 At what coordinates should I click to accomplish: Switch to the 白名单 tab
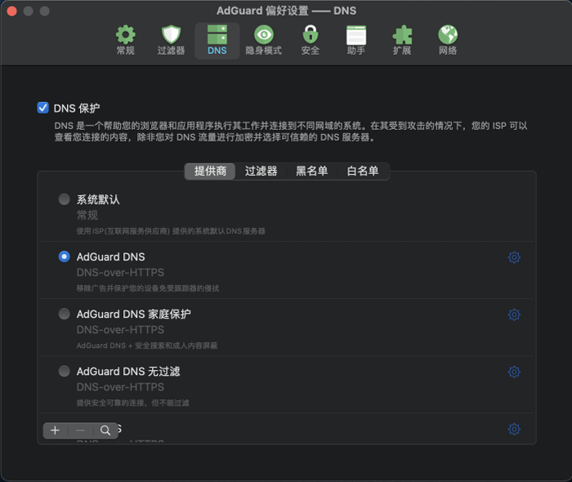pos(363,171)
